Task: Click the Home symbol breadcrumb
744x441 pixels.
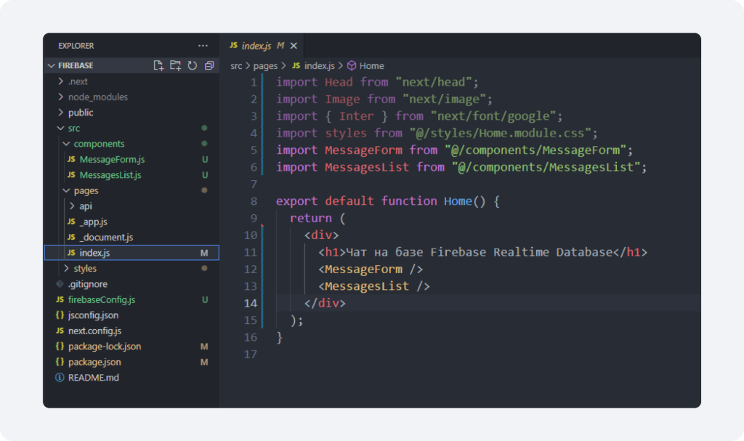Action: pyautogui.click(x=371, y=66)
